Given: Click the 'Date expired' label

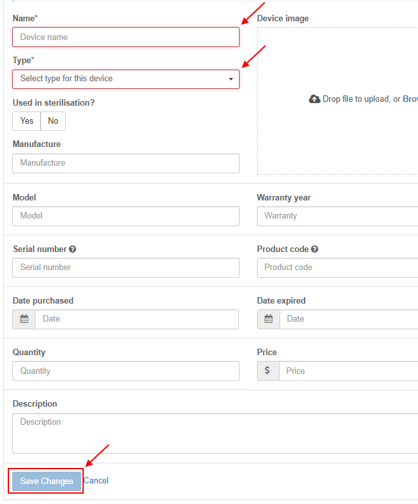Looking at the screenshot, I should (281, 301).
